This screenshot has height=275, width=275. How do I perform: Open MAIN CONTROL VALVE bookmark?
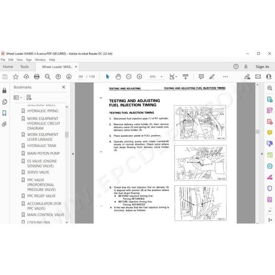click(46, 215)
